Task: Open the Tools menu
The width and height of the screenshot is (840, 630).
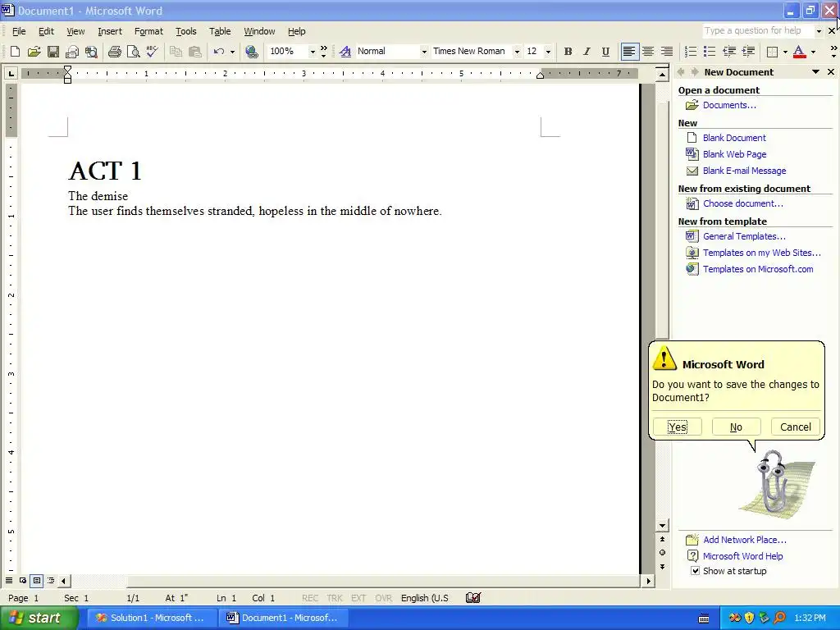Action: pos(186,31)
